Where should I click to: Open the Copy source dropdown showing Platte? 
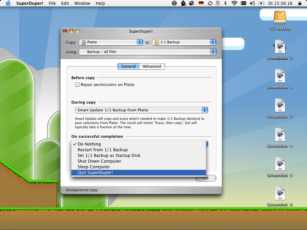click(x=111, y=42)
